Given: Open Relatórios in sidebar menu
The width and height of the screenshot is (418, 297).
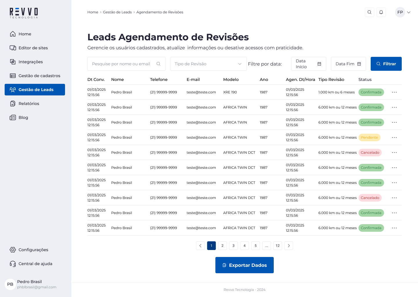Looking at the screenshot, I should tap(29, 104).
